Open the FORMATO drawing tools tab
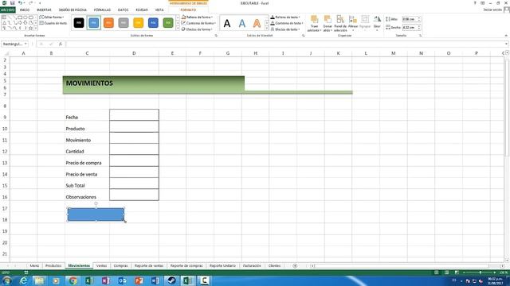The height and width of the screenshot is (286, 510). tap(188, 10)
